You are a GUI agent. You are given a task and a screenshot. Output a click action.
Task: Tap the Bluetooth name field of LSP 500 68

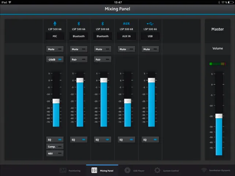(x=102, y=36)
